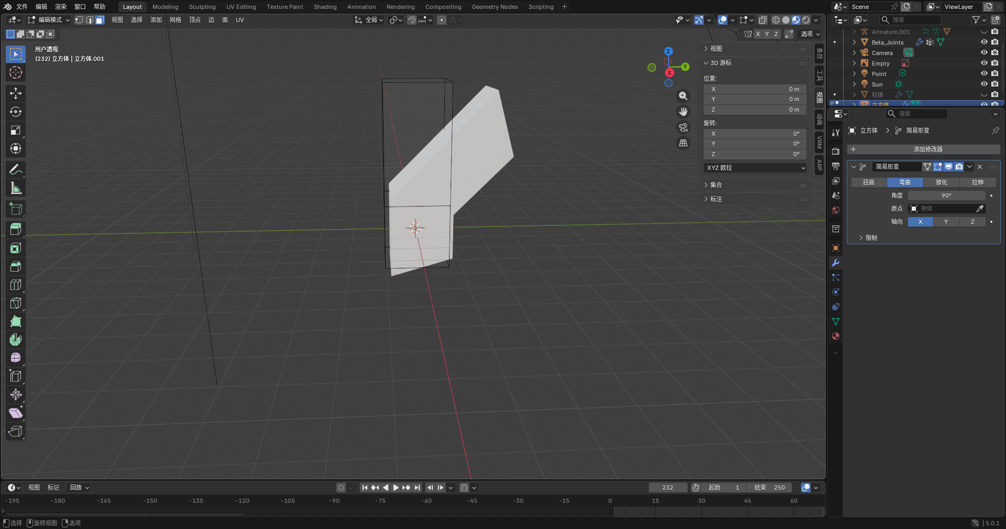
Task: Select the Shrink/Fatten tool
Action: click(x=16, y=395)
